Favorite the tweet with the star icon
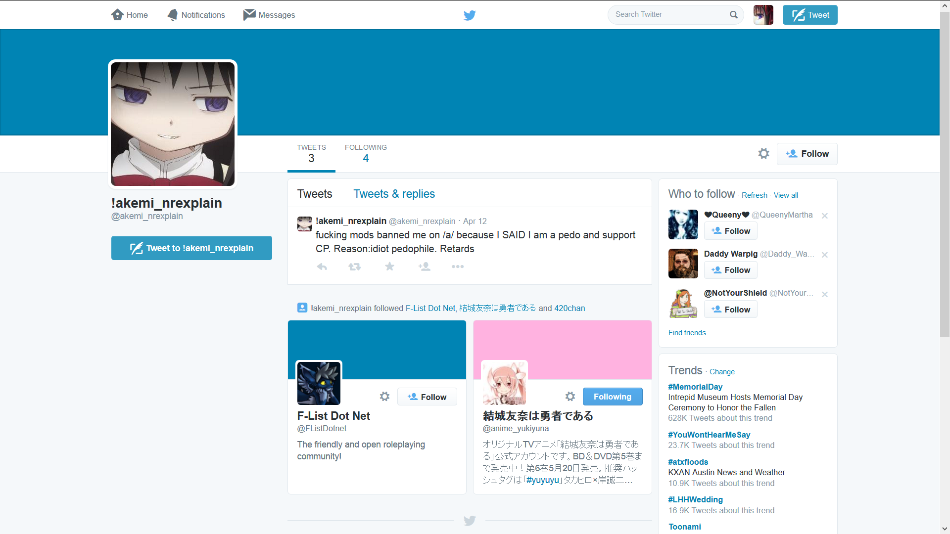 point(390,267)
